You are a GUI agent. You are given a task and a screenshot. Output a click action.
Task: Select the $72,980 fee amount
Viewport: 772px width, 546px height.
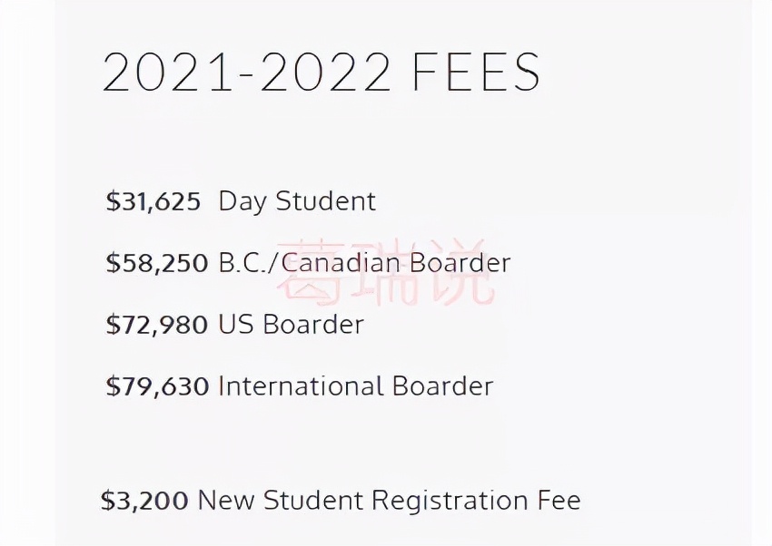(157, 325)
